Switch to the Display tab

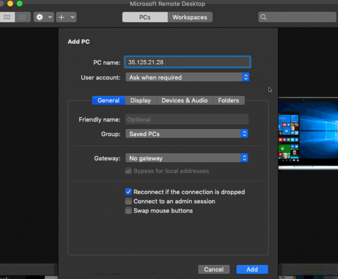tap(141, 101)
